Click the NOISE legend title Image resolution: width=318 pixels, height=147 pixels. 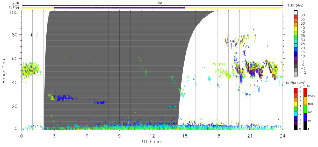click(306, 86)
